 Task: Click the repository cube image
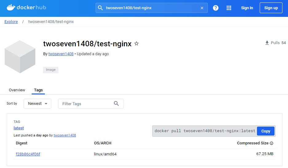(20, 57)
